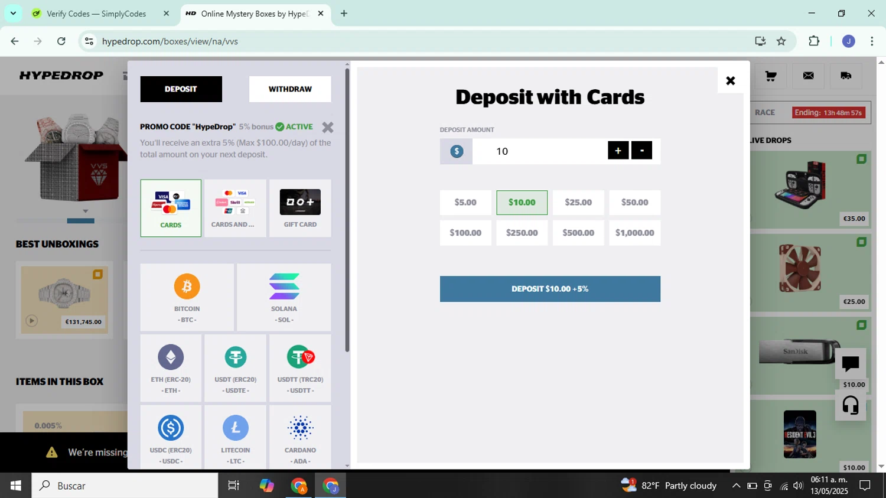Open the live chat bubble icon

851,363
